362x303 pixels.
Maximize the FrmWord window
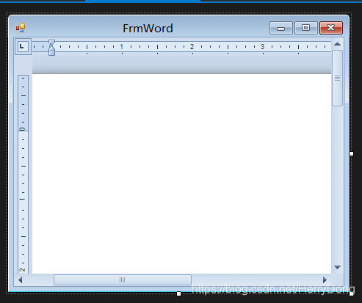(306, 28)
